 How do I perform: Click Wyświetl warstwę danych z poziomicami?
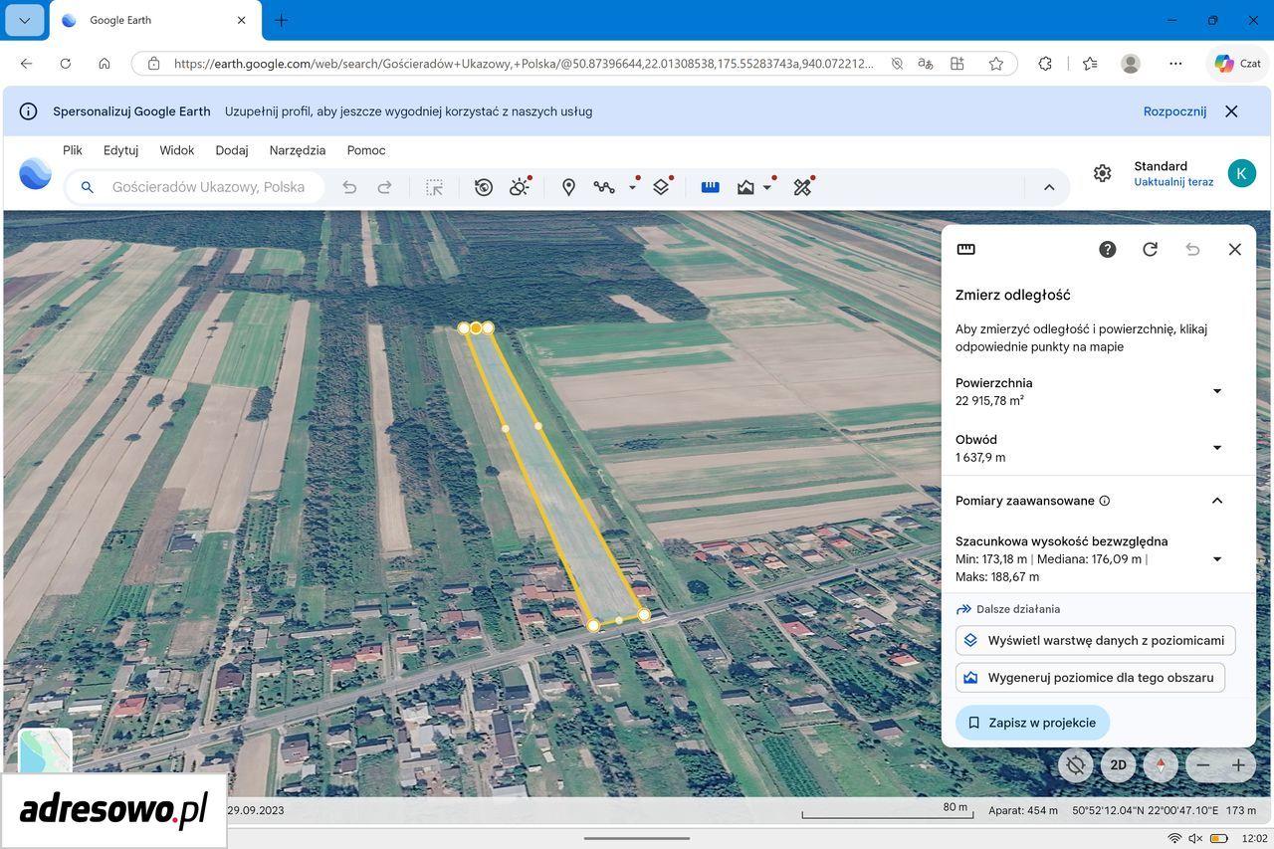[1096, 640]
